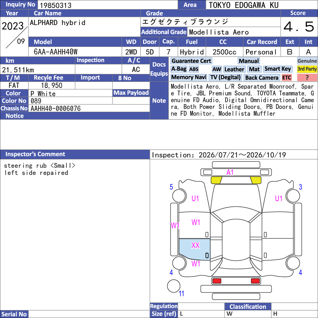Click the red question mark tag

click(x=307, y=78)
